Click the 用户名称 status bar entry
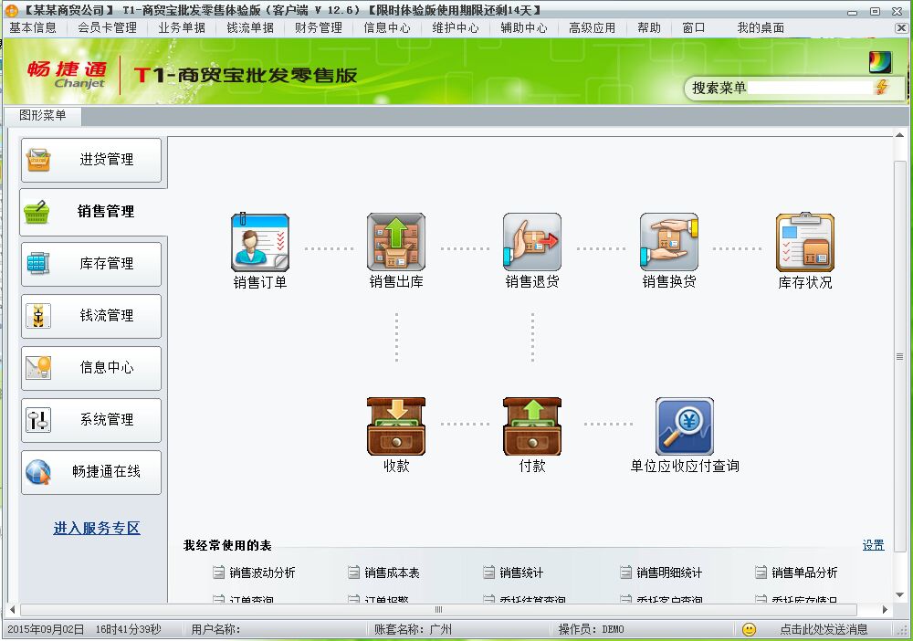This screenshot has height=641, width=913. pyautogui.click(x=215, y=629)
